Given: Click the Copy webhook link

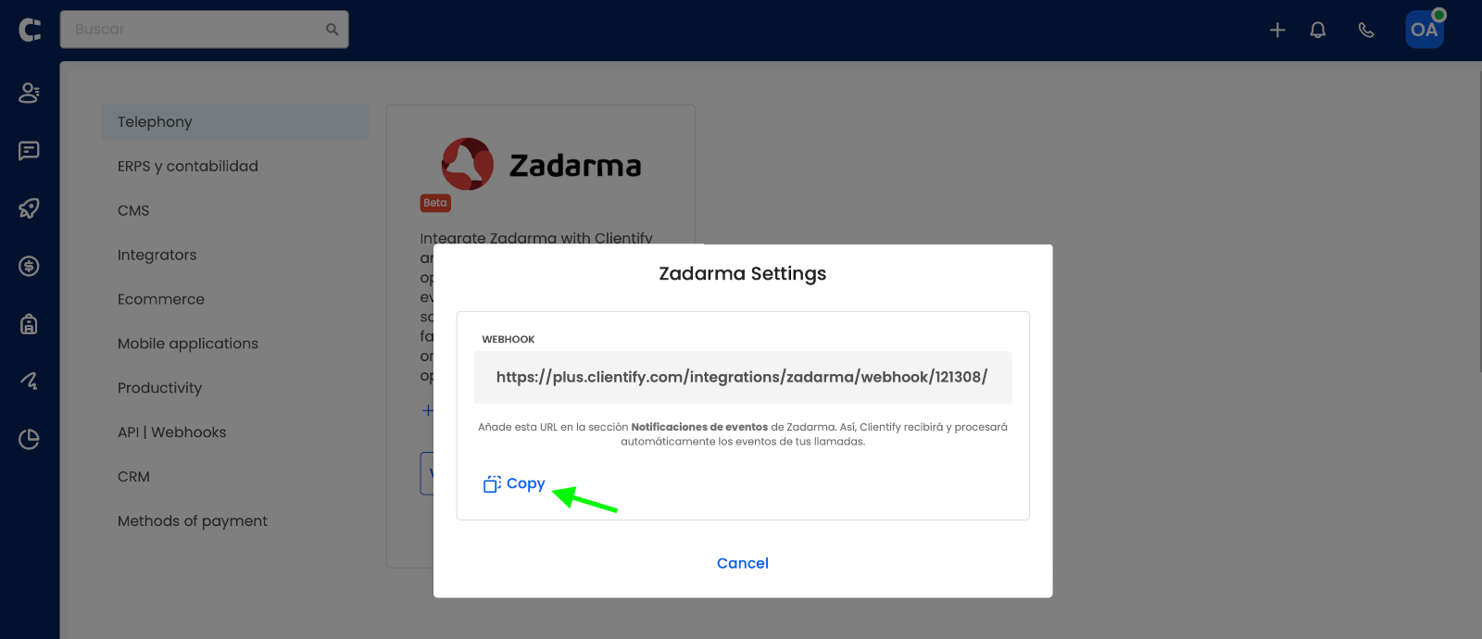Looking at the screenshot, I should pos(514,483).
